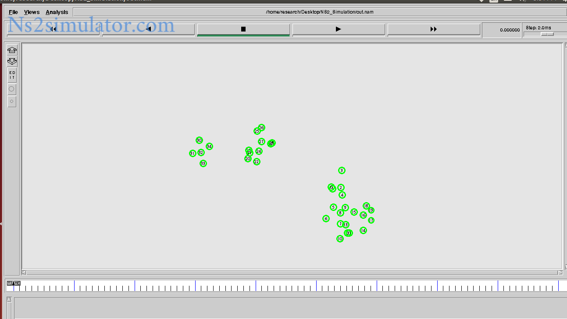The width and height of the screenshot is (567, 319).
Task: Play the animation backward
Action: (x=148, y=29)
